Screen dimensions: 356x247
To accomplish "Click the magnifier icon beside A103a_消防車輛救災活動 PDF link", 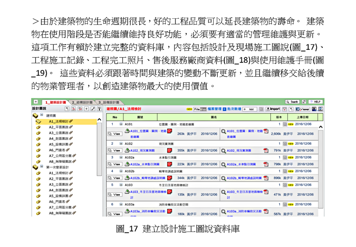I will [x=223, y=211].
